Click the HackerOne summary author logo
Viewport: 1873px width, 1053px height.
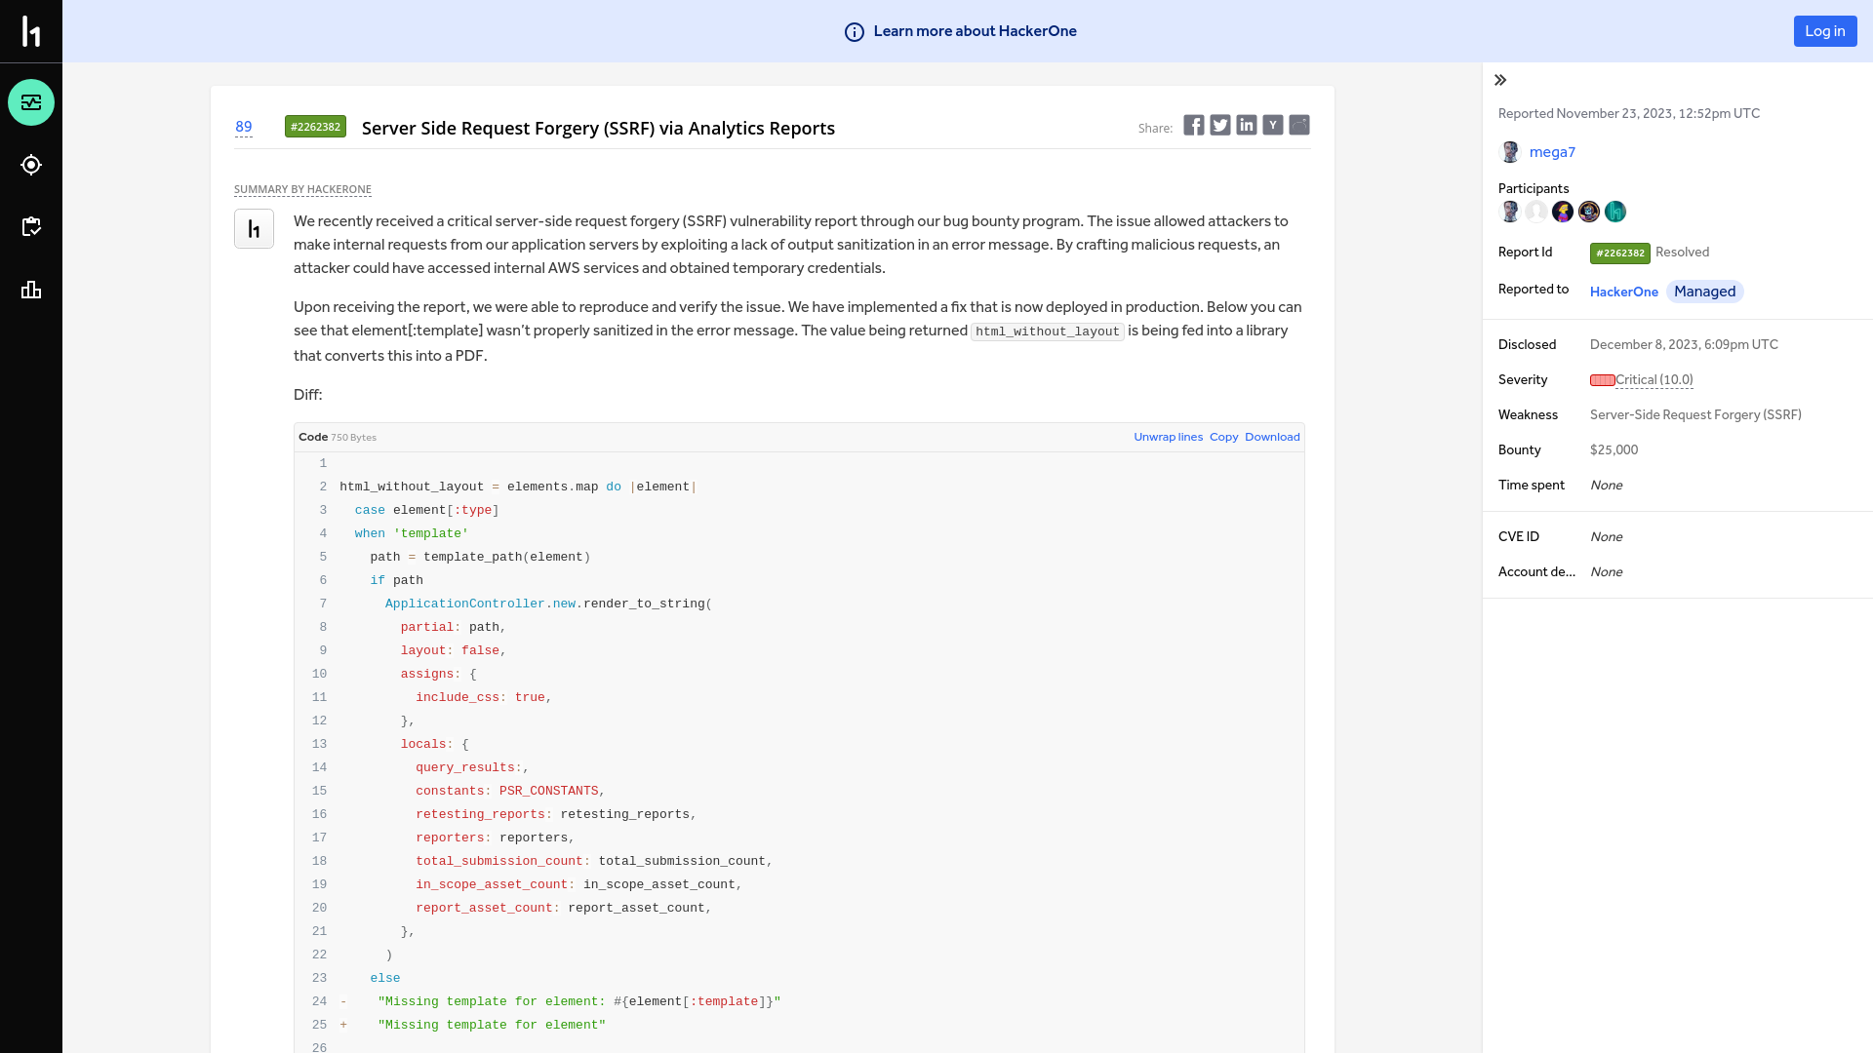click(254, 229)
